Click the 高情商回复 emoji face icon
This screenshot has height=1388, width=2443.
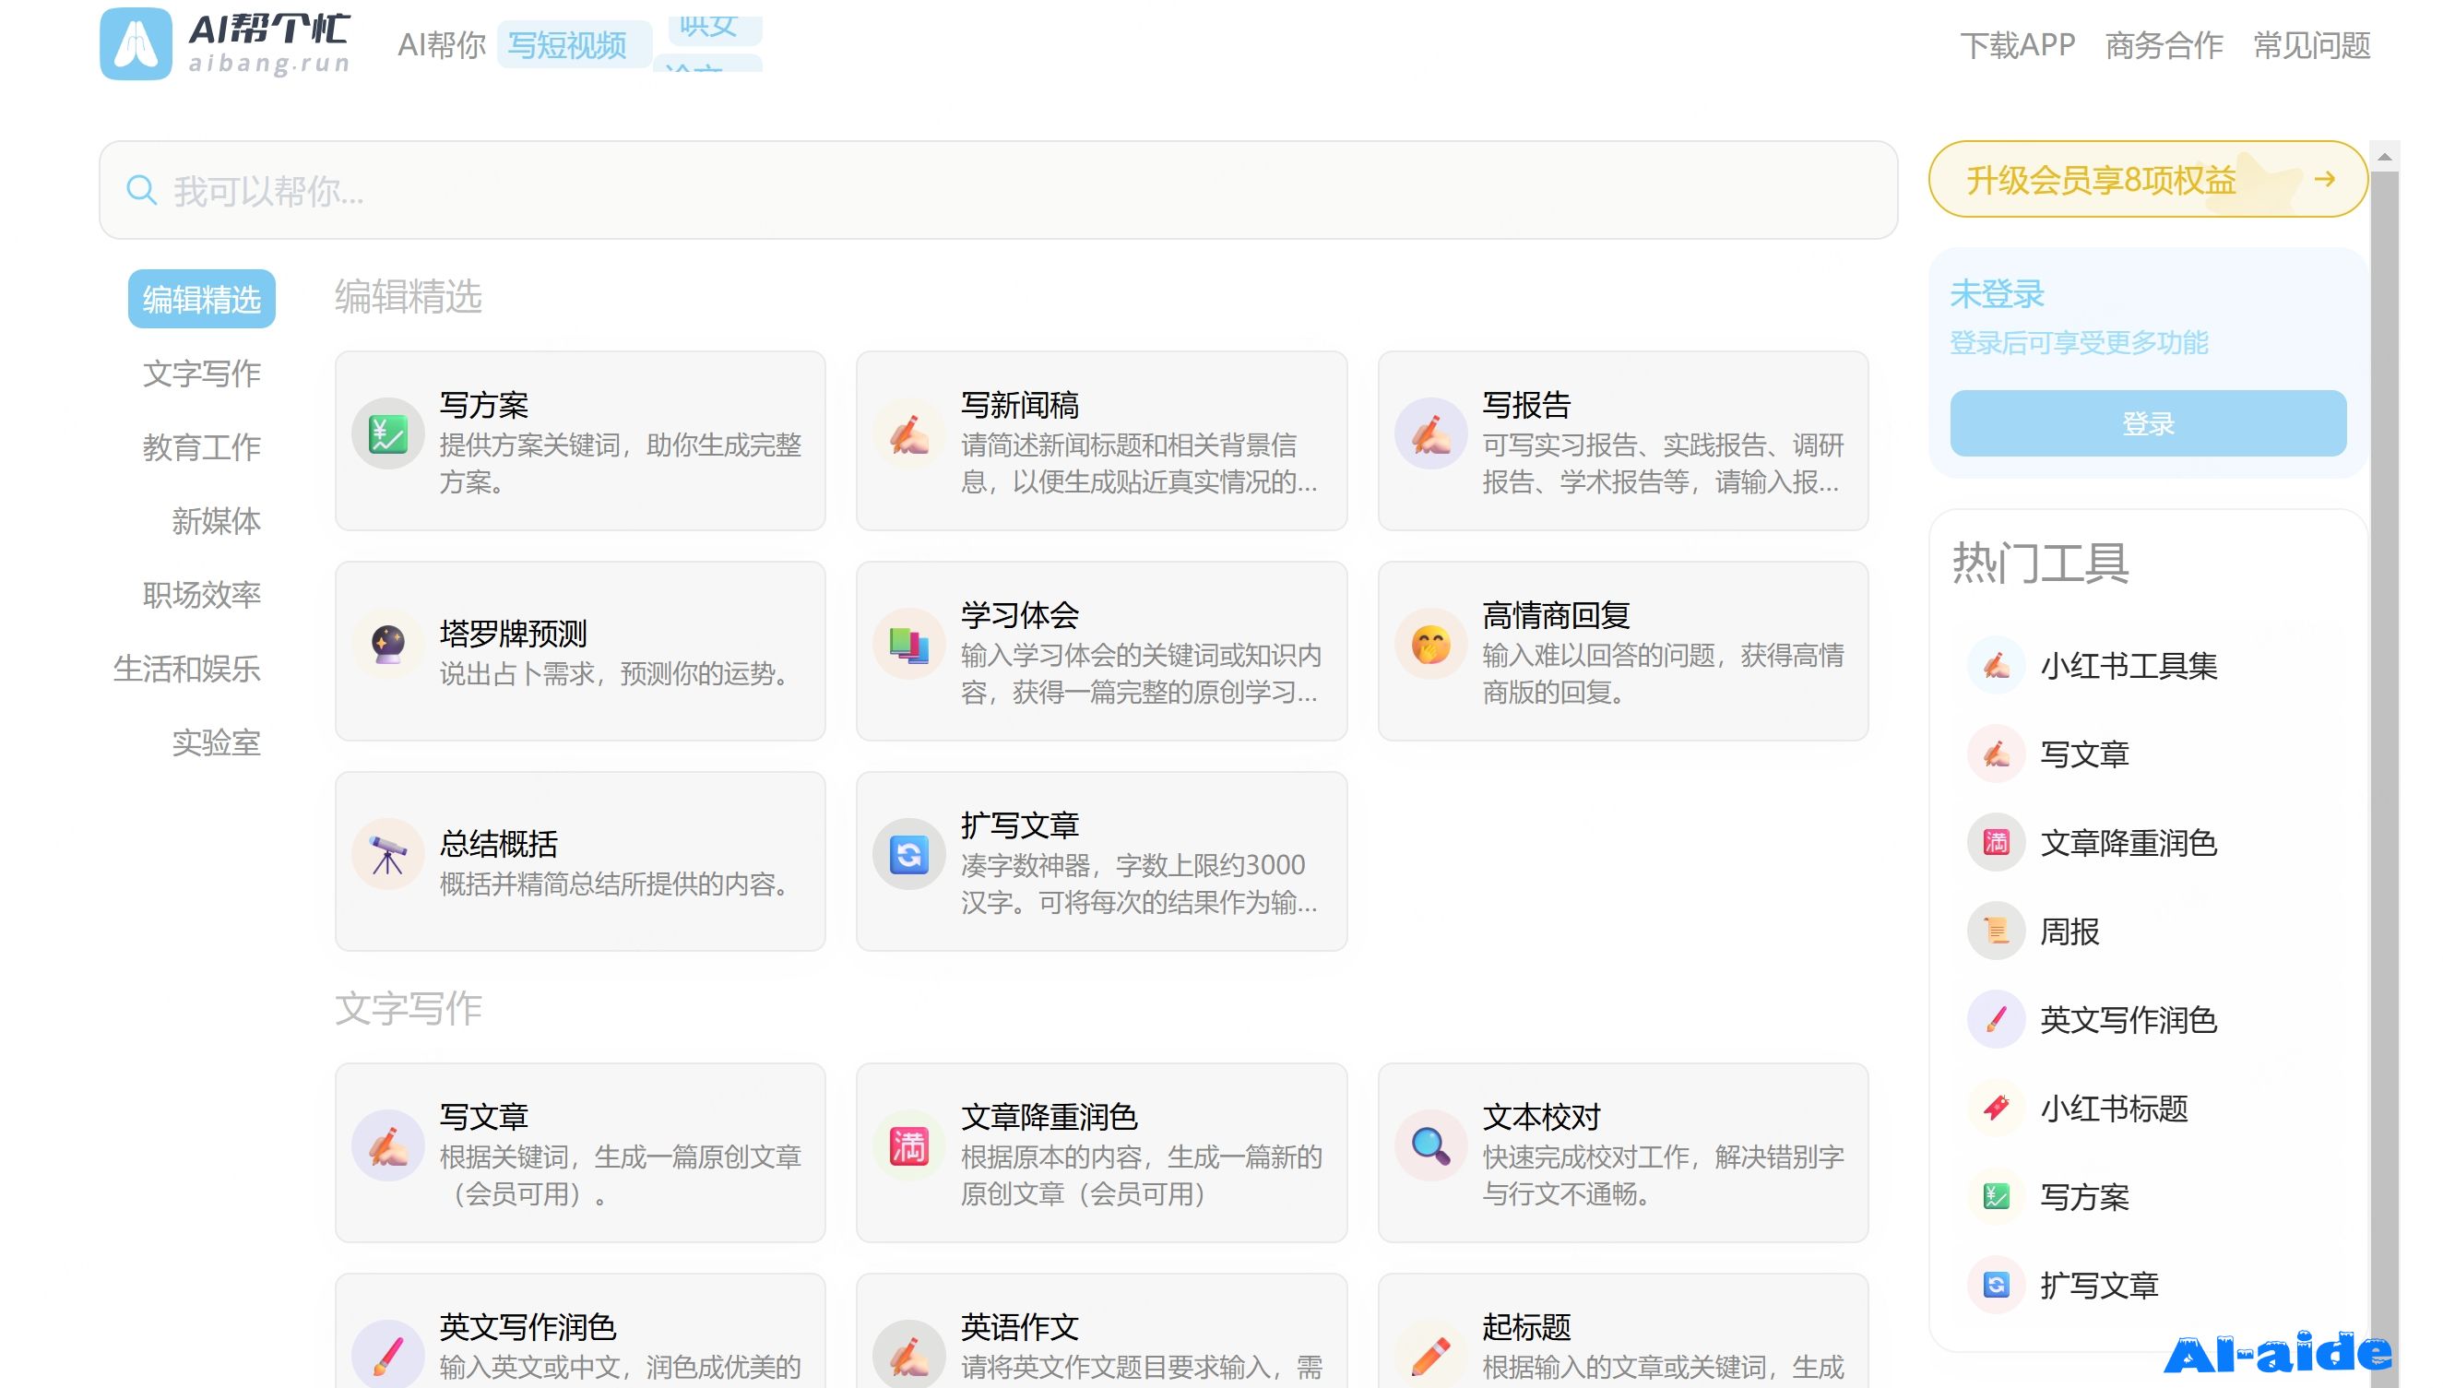point(1430,645)
